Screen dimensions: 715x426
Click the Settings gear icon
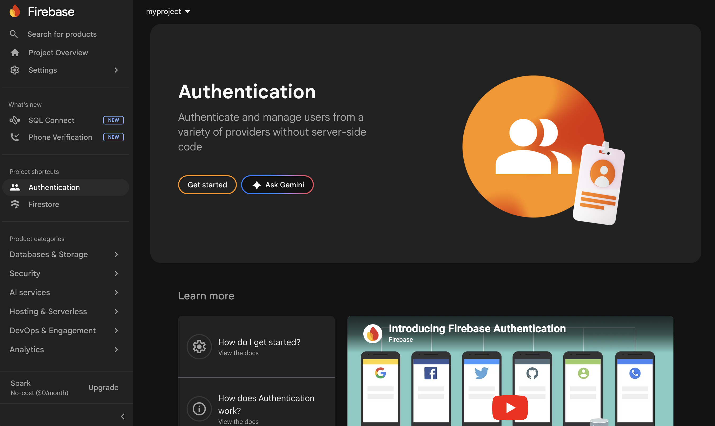[x=15, y=70]
